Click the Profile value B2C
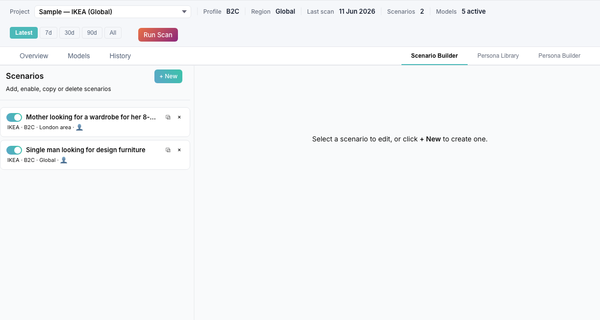The image size is (600, 320). [233, 11]
